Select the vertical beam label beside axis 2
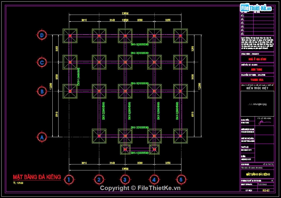Image resolution: width=281 pixels, height=198 pixels. pos(104,111)
